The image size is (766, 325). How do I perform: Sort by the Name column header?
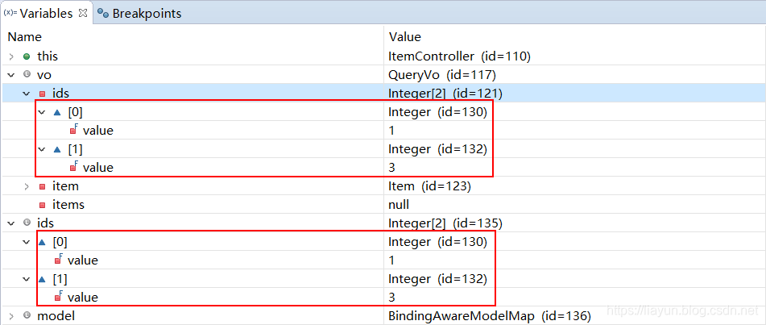[24, 37]
